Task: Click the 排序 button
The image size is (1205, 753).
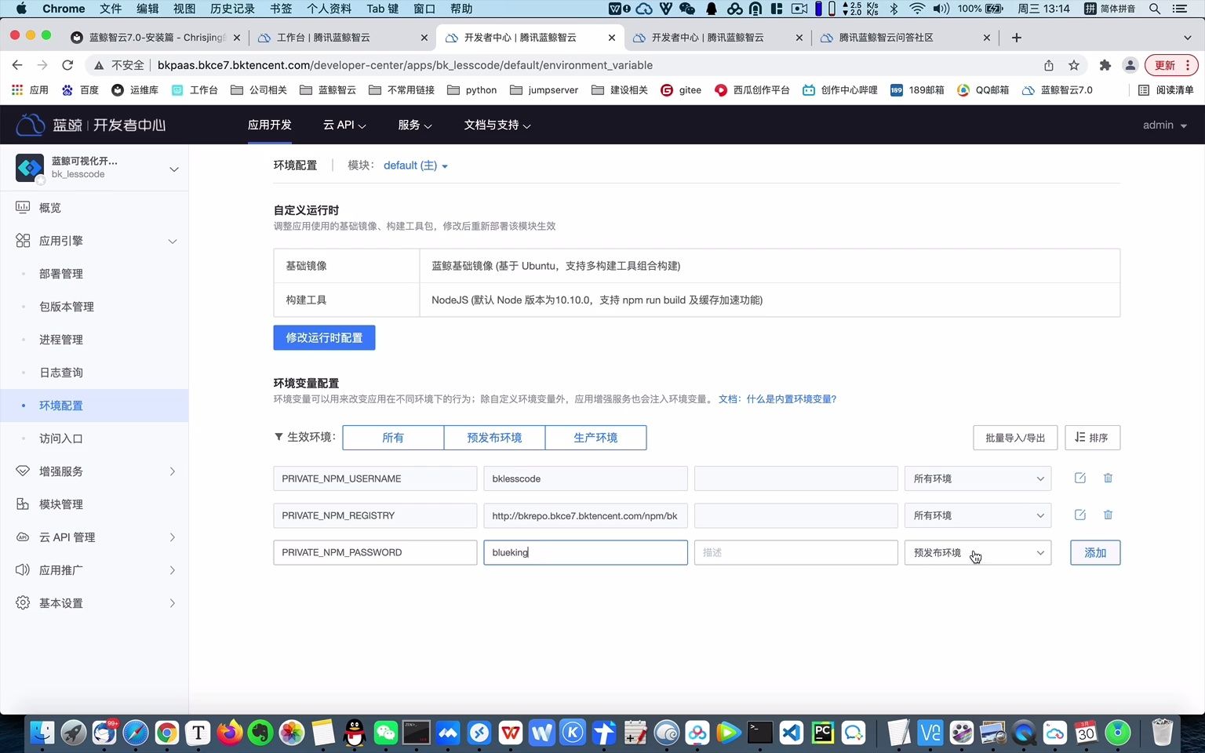Action: [x=1092, y=438]
